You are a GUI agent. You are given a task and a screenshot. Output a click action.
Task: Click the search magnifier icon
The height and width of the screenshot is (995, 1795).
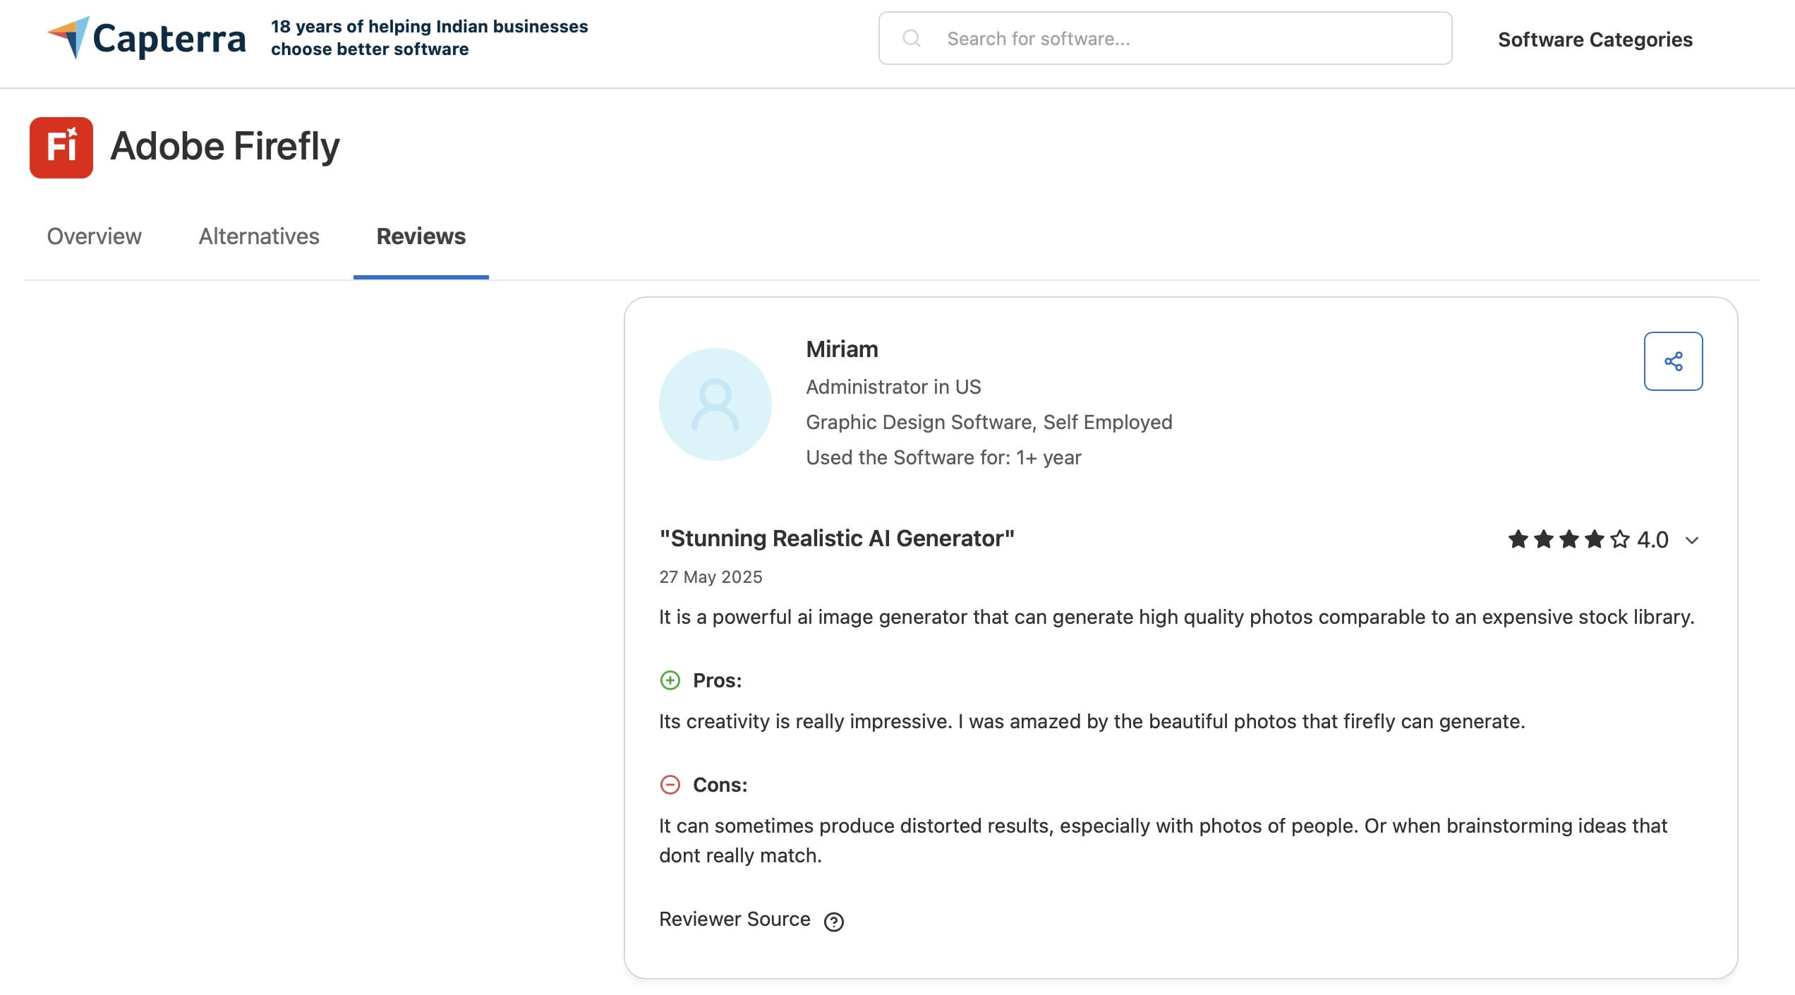(912, 38)
